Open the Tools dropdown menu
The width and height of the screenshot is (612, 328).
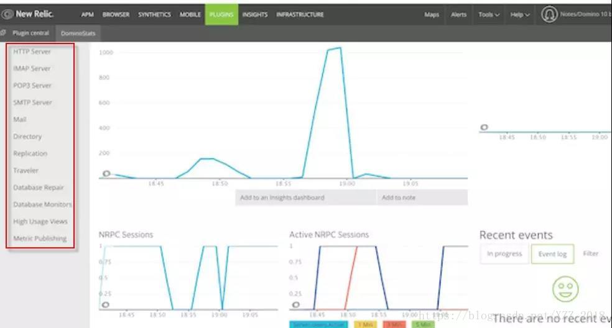coord(489,15)
